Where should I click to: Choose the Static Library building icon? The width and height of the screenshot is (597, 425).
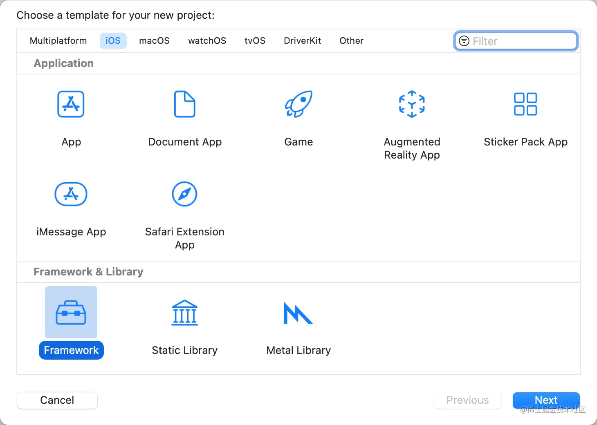click(x=185, y=313)
